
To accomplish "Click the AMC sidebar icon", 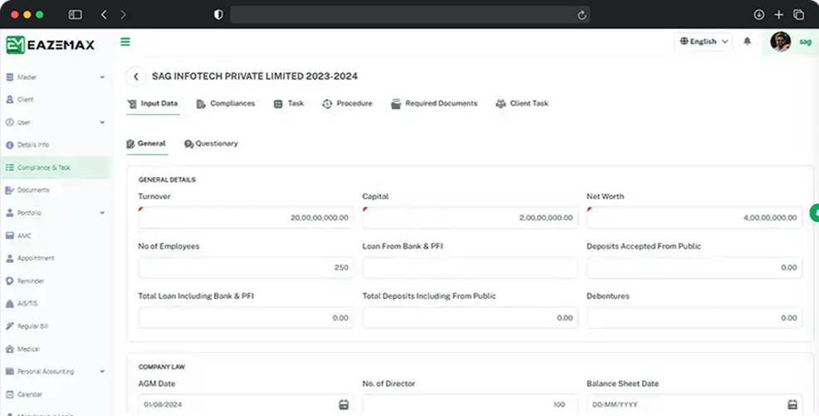I will point(9,236).
